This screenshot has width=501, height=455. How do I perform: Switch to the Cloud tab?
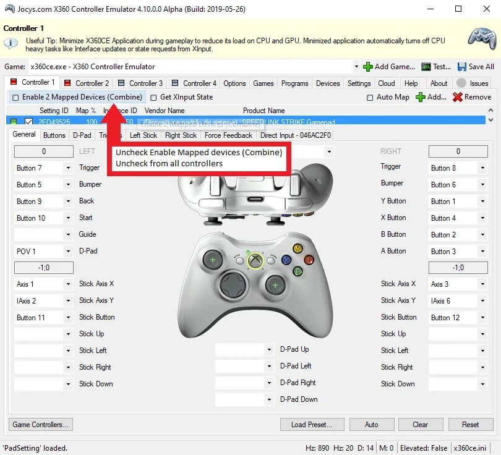387,83
